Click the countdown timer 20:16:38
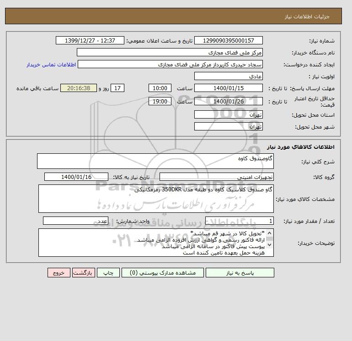 pos(79,88)
